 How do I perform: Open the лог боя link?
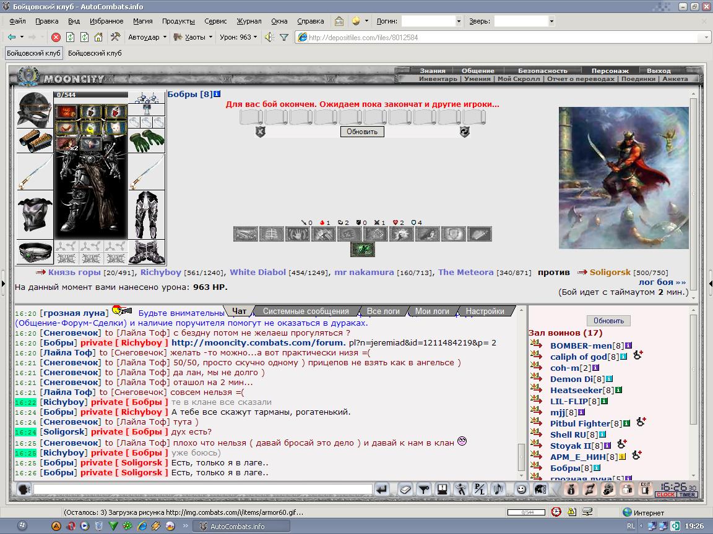coord(662,282)
